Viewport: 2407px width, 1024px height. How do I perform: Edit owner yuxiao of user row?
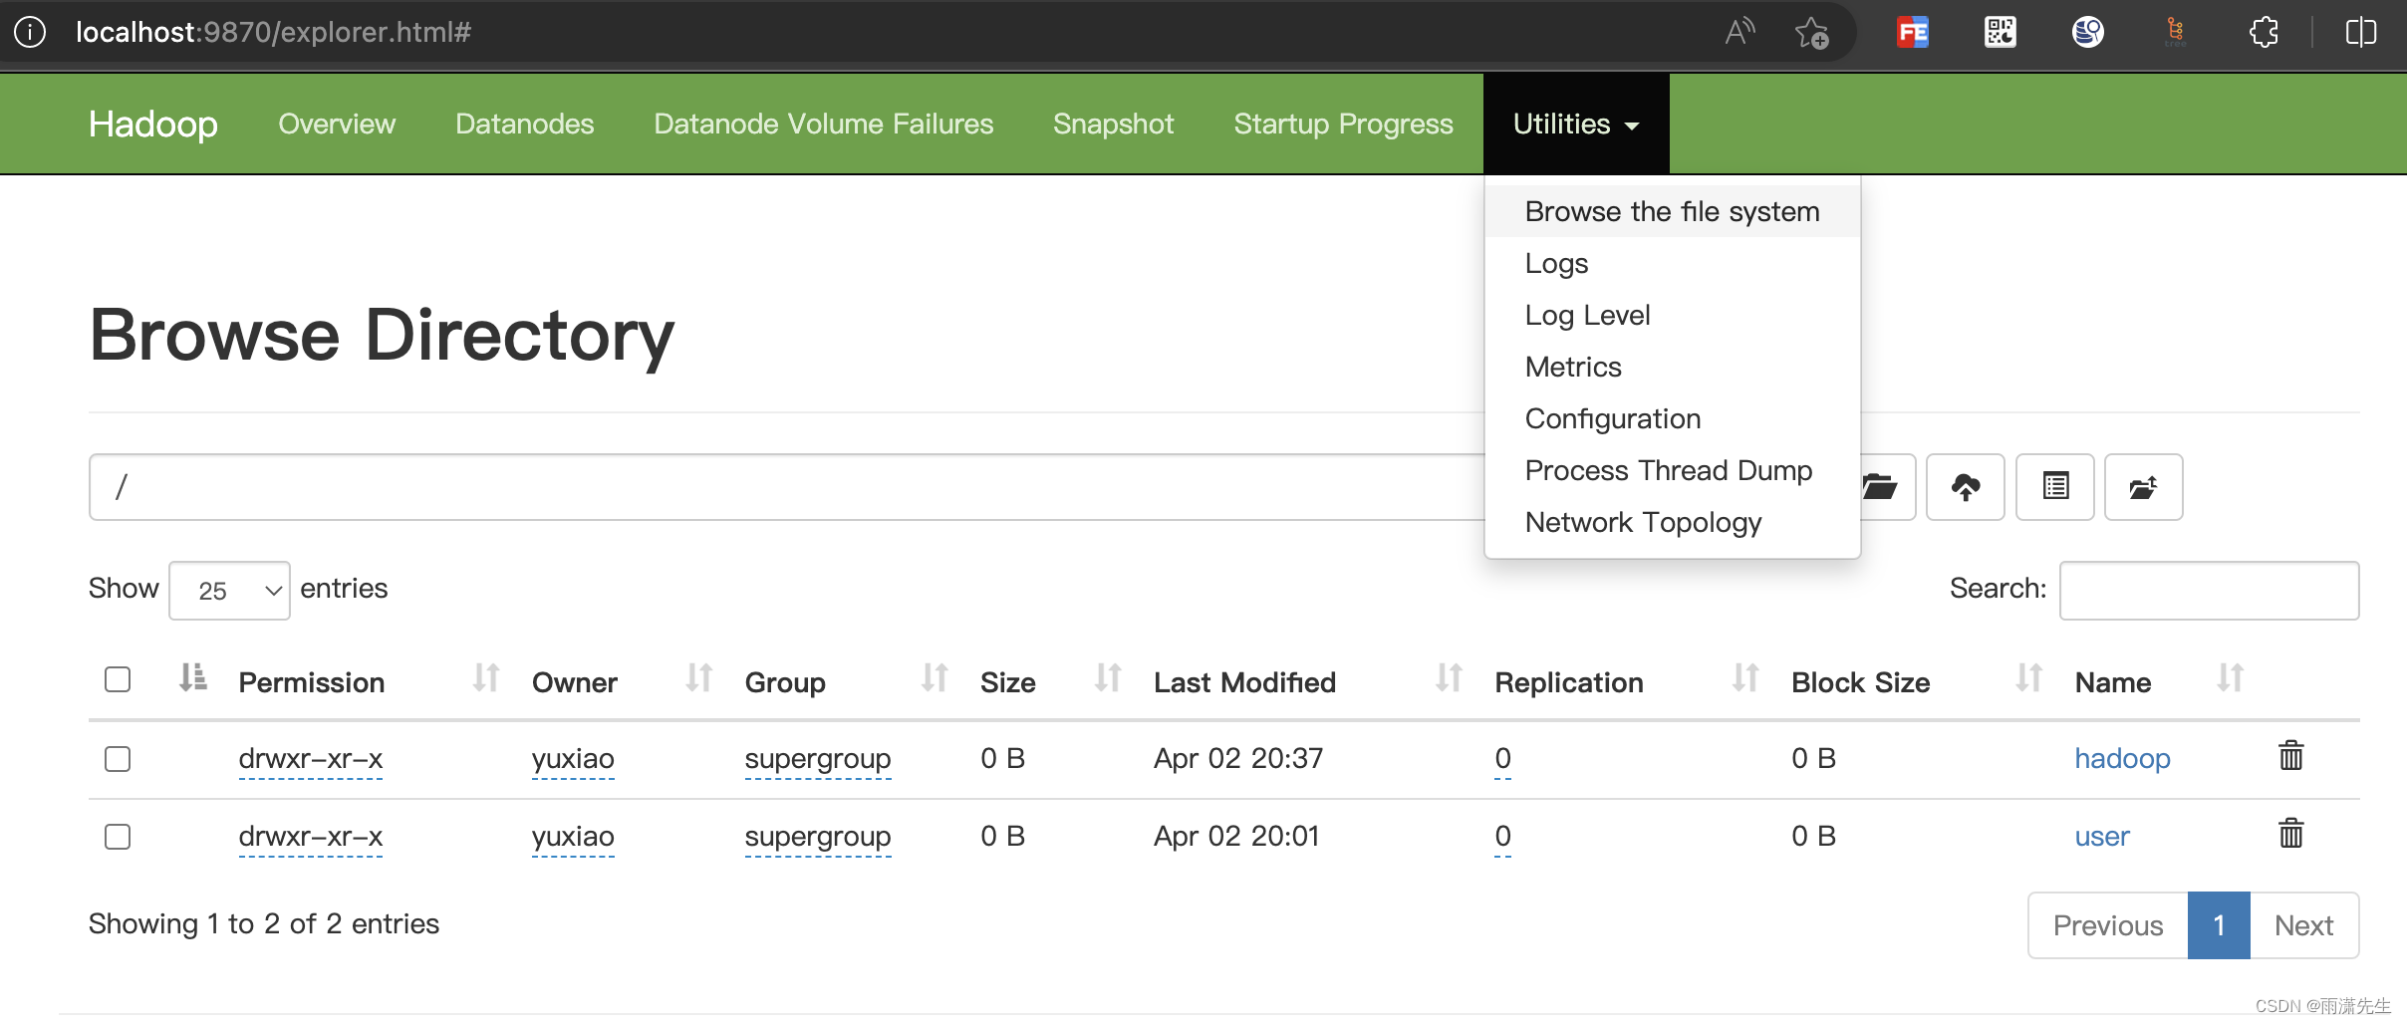573,837
